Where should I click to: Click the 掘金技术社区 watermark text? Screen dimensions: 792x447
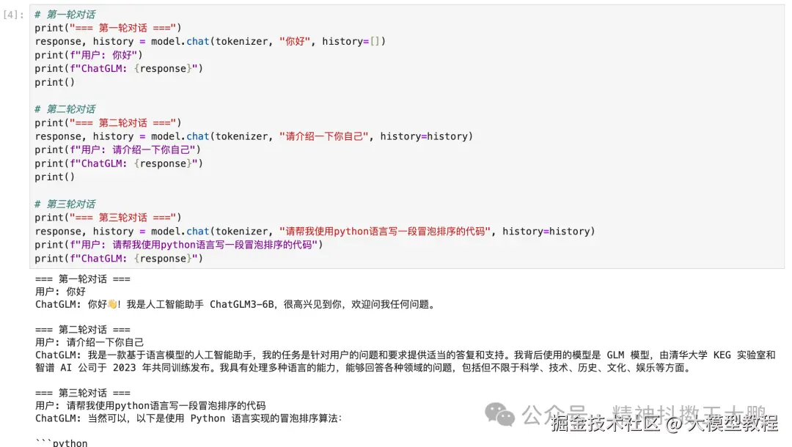(605, 423)
